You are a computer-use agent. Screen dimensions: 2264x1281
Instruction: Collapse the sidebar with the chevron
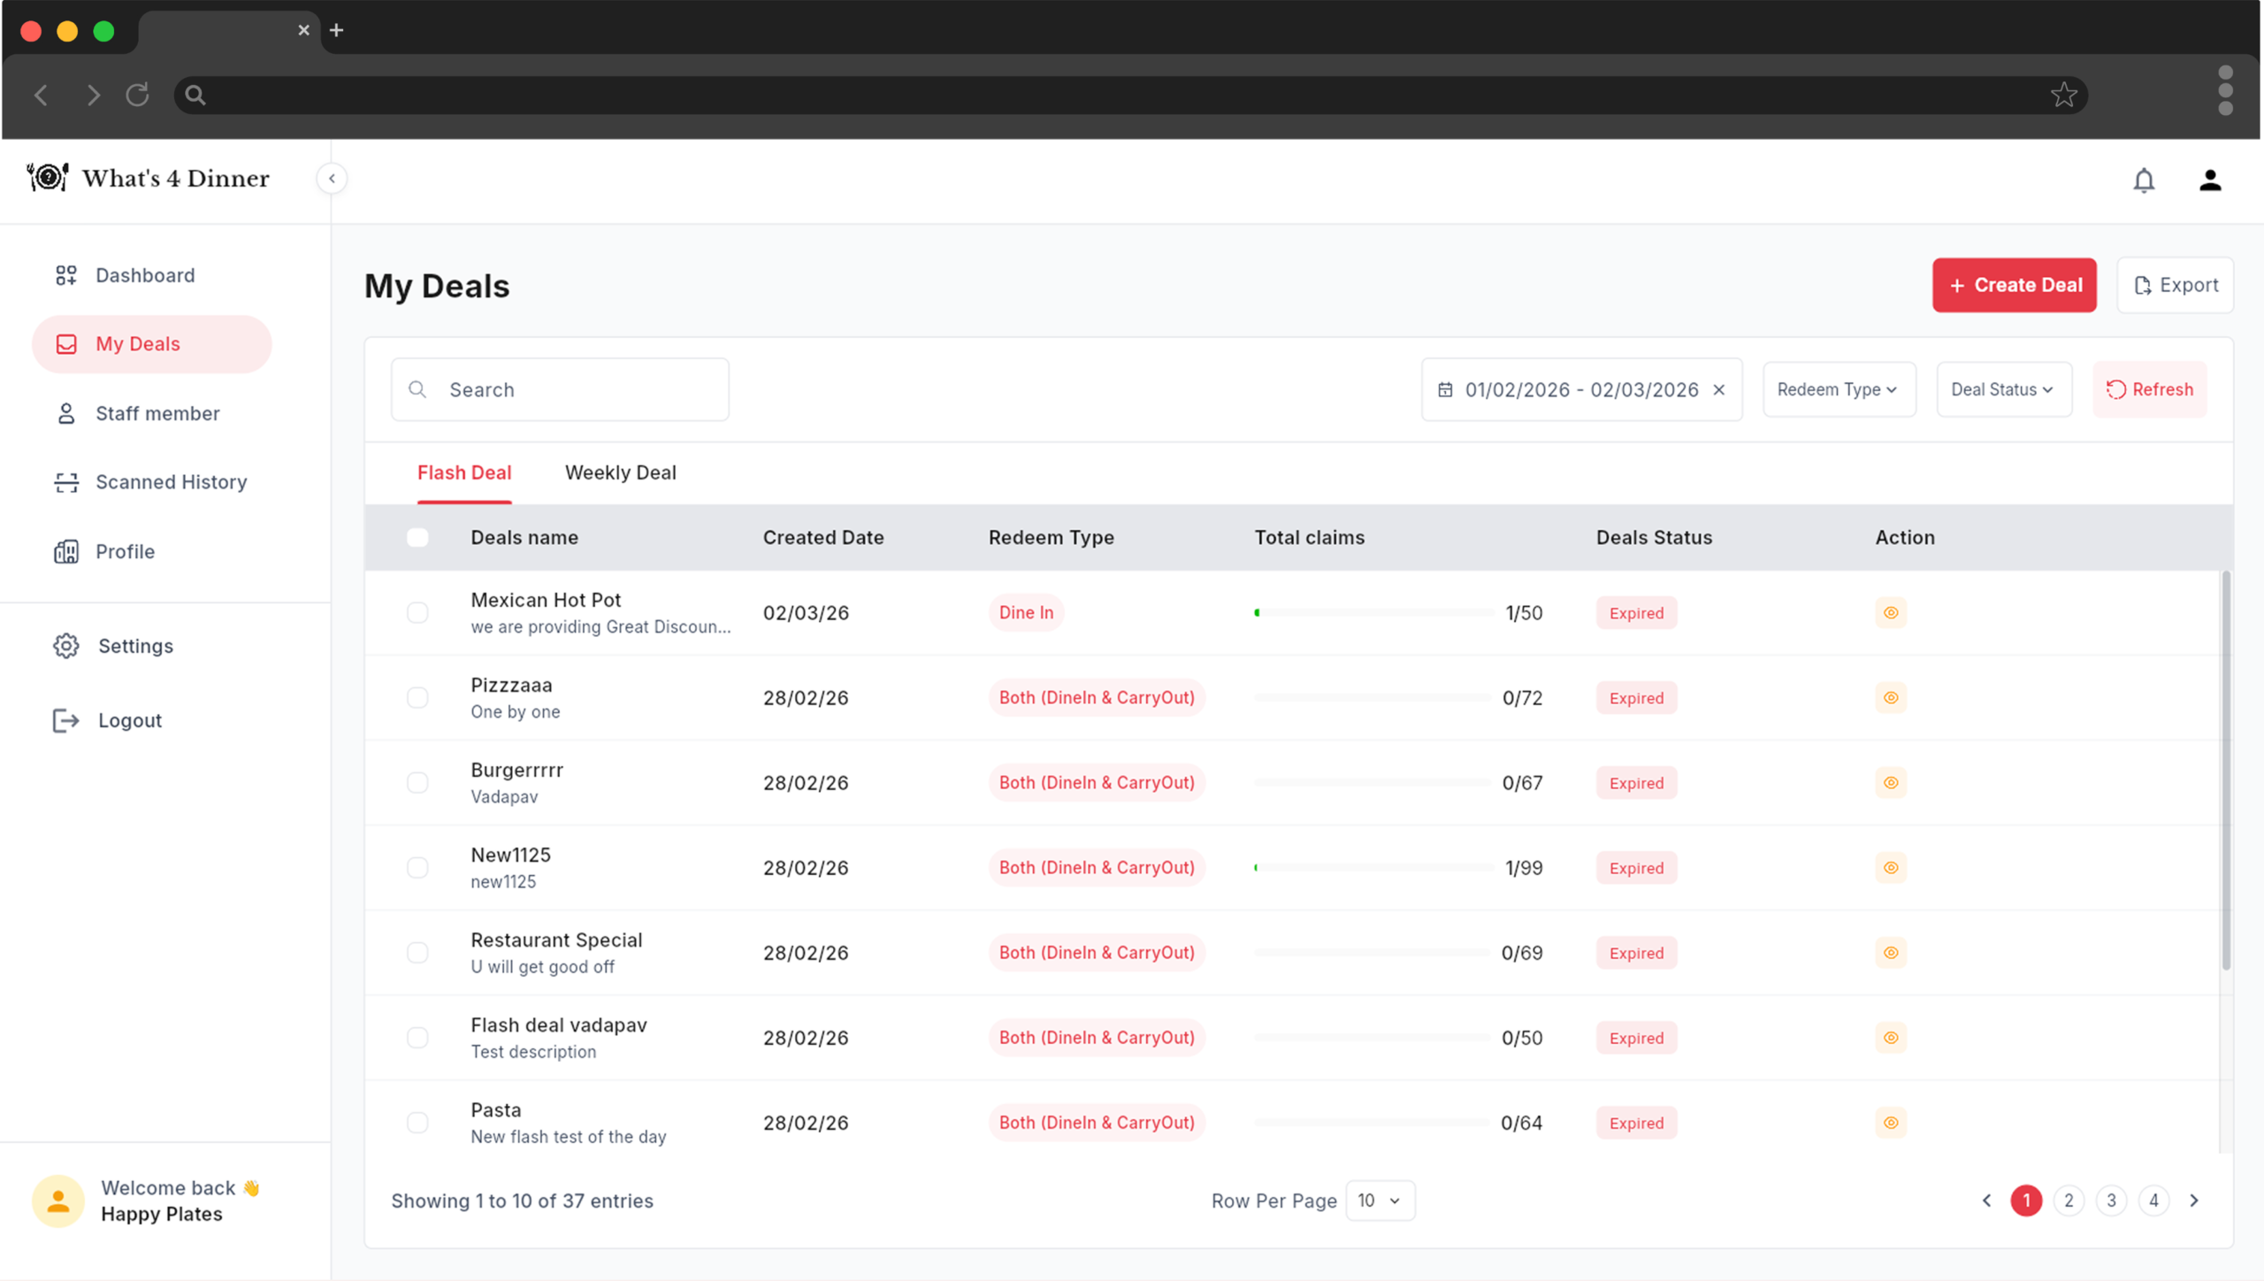coord(332,178)
